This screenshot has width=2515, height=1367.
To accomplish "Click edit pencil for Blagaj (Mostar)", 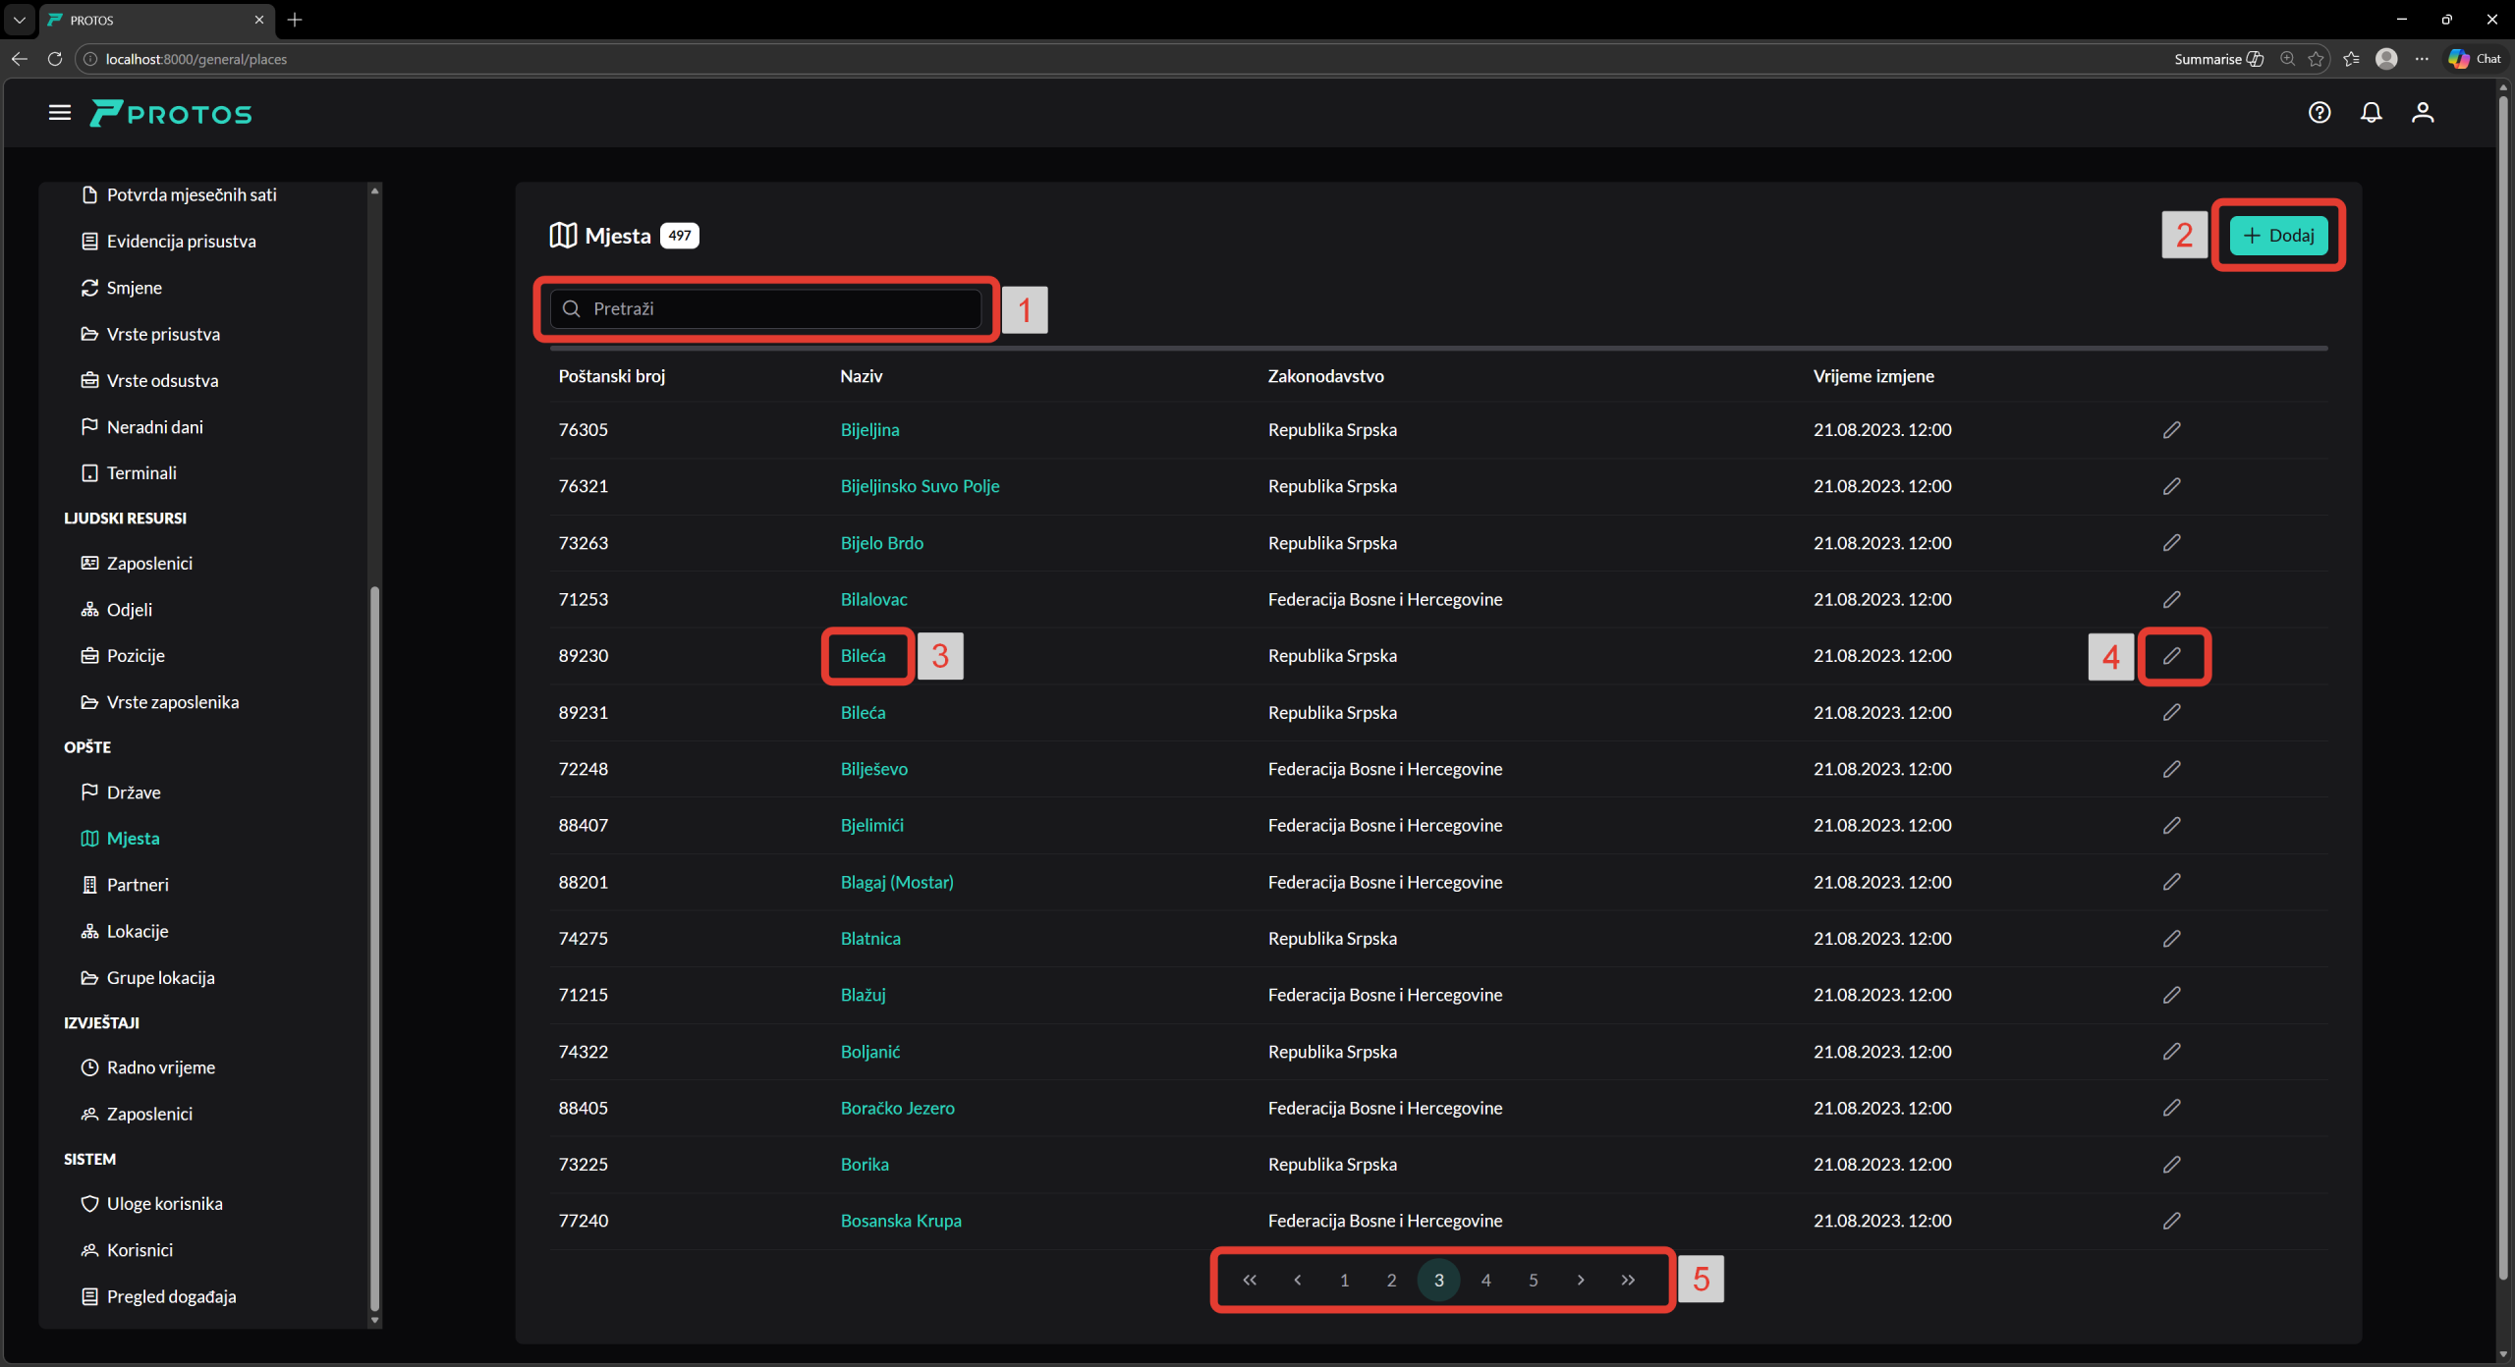I will pyautogui.click(x=2171, y=882).
